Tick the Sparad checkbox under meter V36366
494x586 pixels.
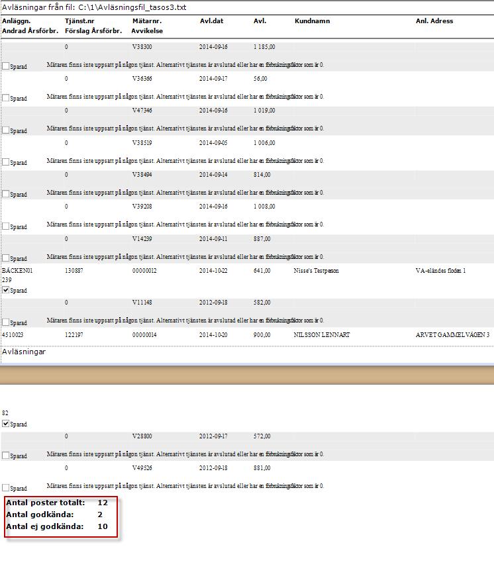point(5,98)
